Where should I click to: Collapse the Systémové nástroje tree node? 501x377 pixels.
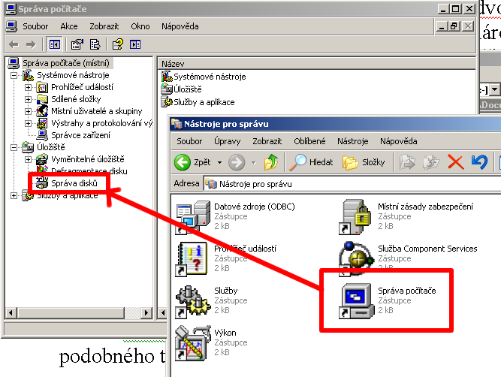16,75
